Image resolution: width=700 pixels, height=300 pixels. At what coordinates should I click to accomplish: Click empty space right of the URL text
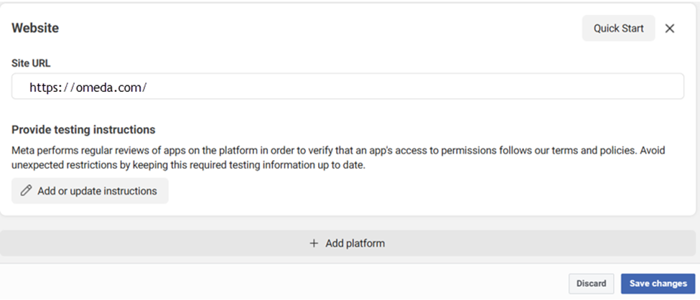[x=431, y=87]
